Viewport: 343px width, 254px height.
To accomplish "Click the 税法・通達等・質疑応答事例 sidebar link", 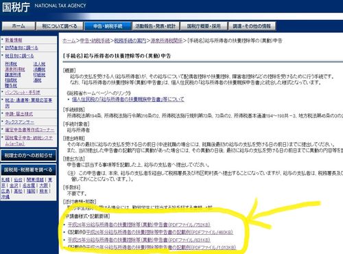I will click(x=29, y=103).
